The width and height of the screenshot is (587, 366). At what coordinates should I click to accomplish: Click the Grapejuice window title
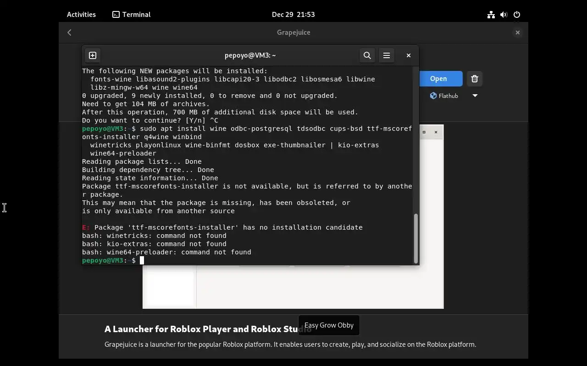293,32
